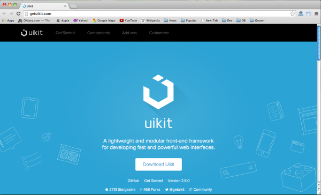Click the forward navigation arrow
The image size is (321, 195).
[x=11, y=13]
